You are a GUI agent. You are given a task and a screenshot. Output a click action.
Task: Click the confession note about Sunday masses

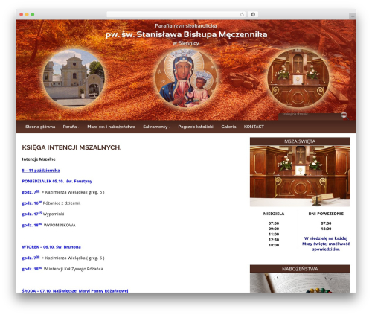tap(326, 244)
